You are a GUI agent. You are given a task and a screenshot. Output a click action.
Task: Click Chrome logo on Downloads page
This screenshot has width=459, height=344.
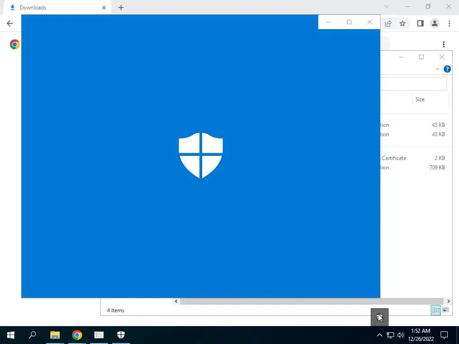coord(15,44)
